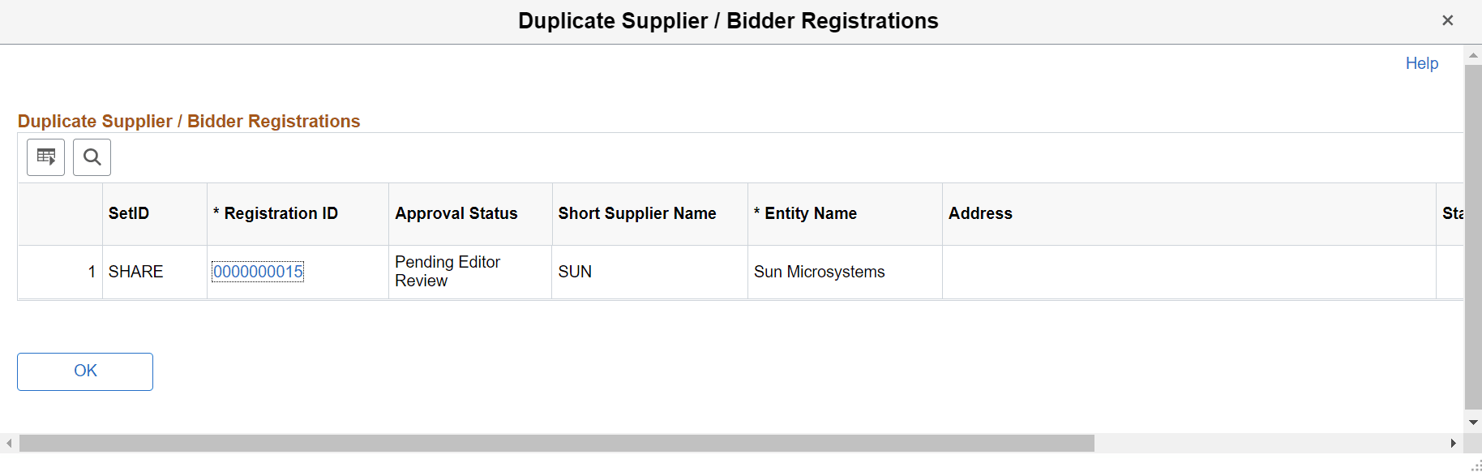Image resolution: width=1482 pixels, height=472 pixels.
Task: Click the left arrow of horizontal scrollbar
Action: [x=8, y=444]
